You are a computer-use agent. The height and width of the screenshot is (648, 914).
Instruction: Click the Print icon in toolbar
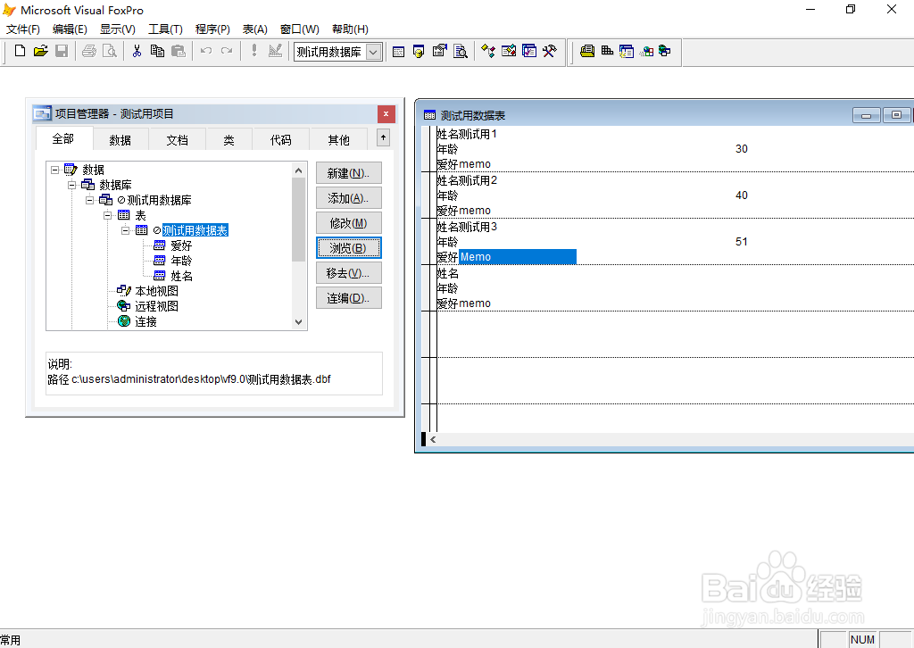[89, 51]
